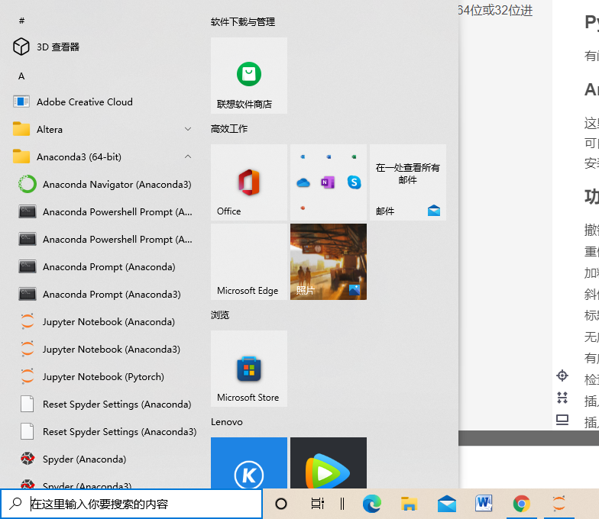Open the blue K app tile
The image size is (599, 519).
249,463
